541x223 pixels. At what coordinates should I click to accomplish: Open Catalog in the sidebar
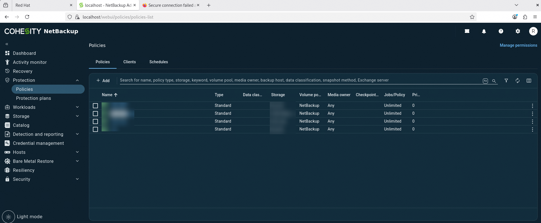(21, 125)
